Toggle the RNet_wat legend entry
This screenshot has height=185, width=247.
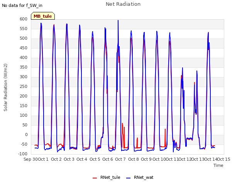140,177
